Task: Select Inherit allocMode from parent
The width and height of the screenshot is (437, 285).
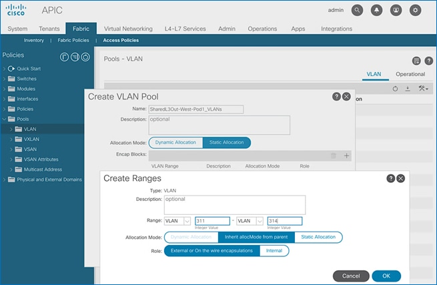Action: coord(256,237)
